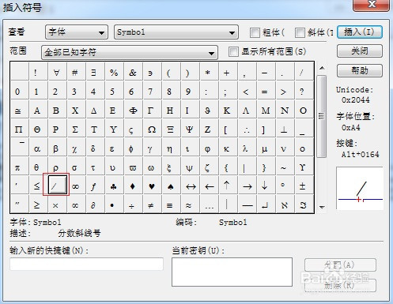Click the 关闭 close button
Screen dimensions: 393x304
coord(360,51)
